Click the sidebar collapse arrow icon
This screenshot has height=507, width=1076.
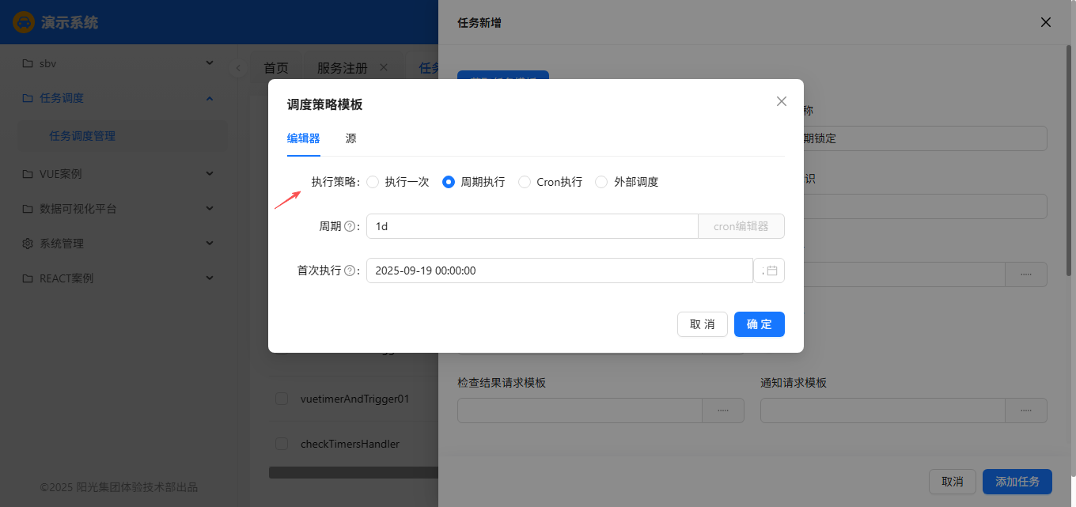[x=238, y=68]
